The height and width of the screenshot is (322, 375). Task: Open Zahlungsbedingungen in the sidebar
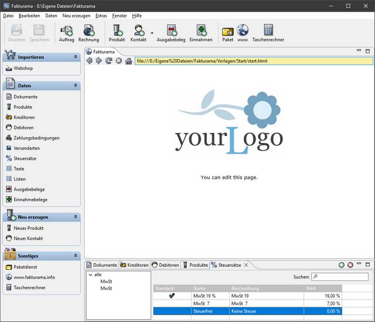(x=36, y=138)
